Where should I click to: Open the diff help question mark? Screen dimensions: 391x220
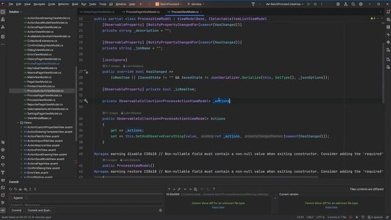(214, 189)
